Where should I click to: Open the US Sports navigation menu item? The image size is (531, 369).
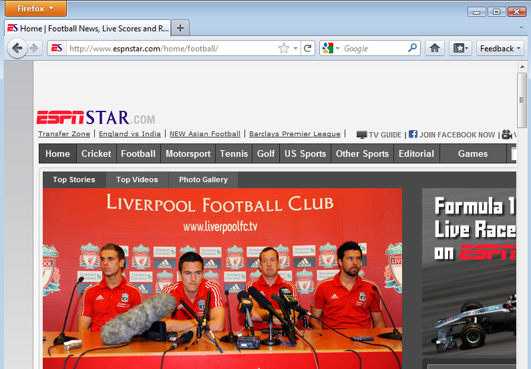305,153
